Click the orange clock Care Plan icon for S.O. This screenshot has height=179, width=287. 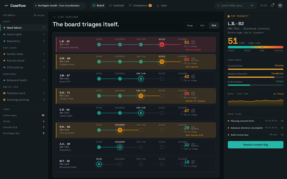click(141, 96)
